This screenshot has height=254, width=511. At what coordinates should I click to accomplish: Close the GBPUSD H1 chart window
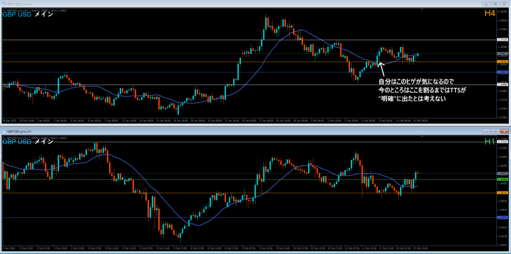tap(504, 131)
